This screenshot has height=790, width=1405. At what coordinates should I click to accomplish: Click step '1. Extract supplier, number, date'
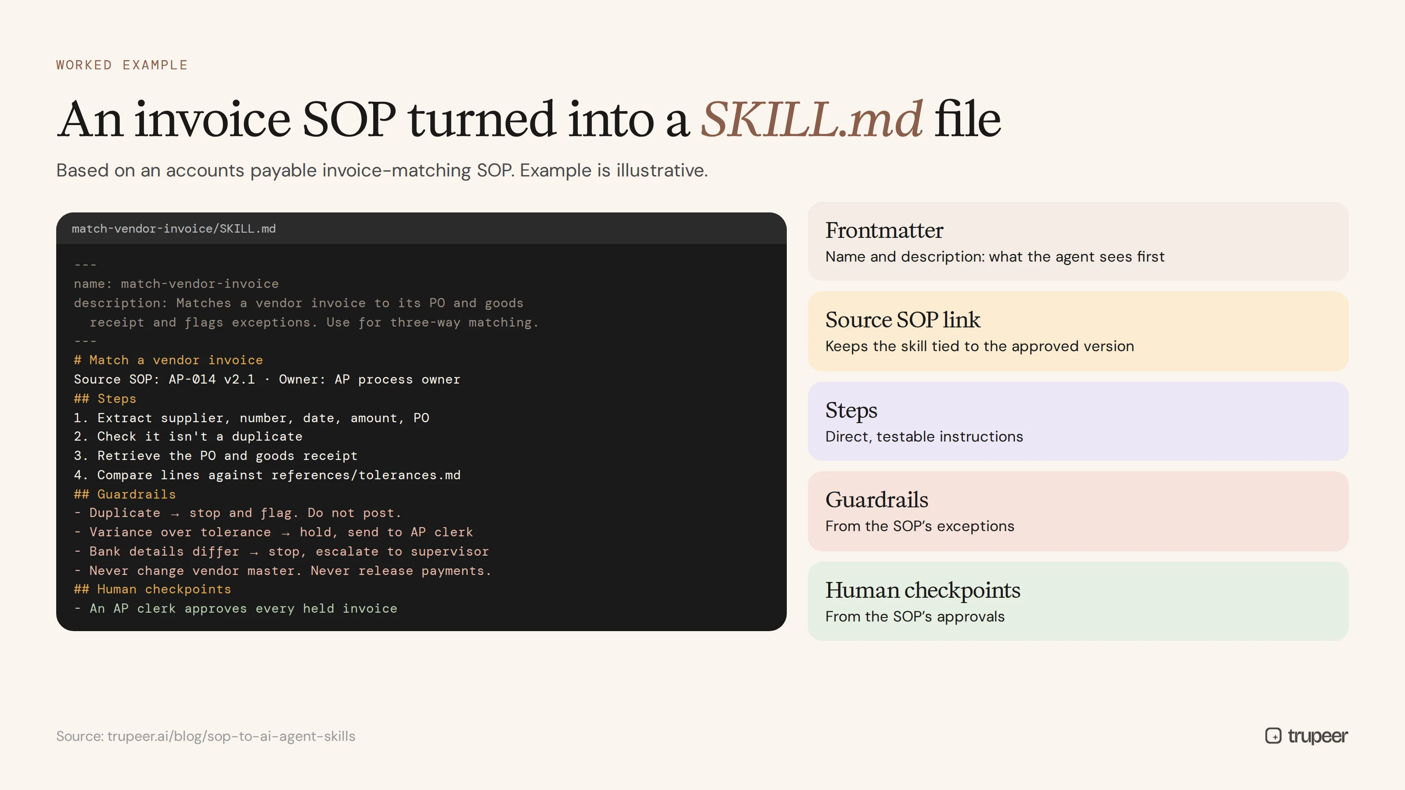[x=252, y=418]
